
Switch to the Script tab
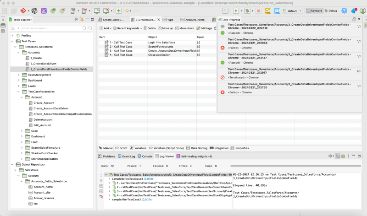[121, 148]
